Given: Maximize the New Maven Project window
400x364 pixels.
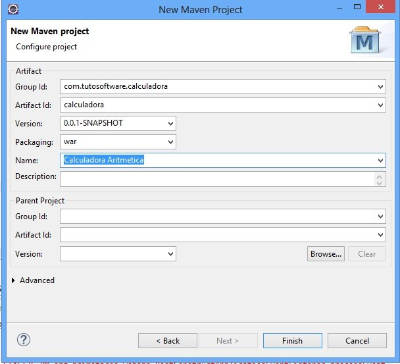Looking at the screenshot, I should (x=357, y=7).
